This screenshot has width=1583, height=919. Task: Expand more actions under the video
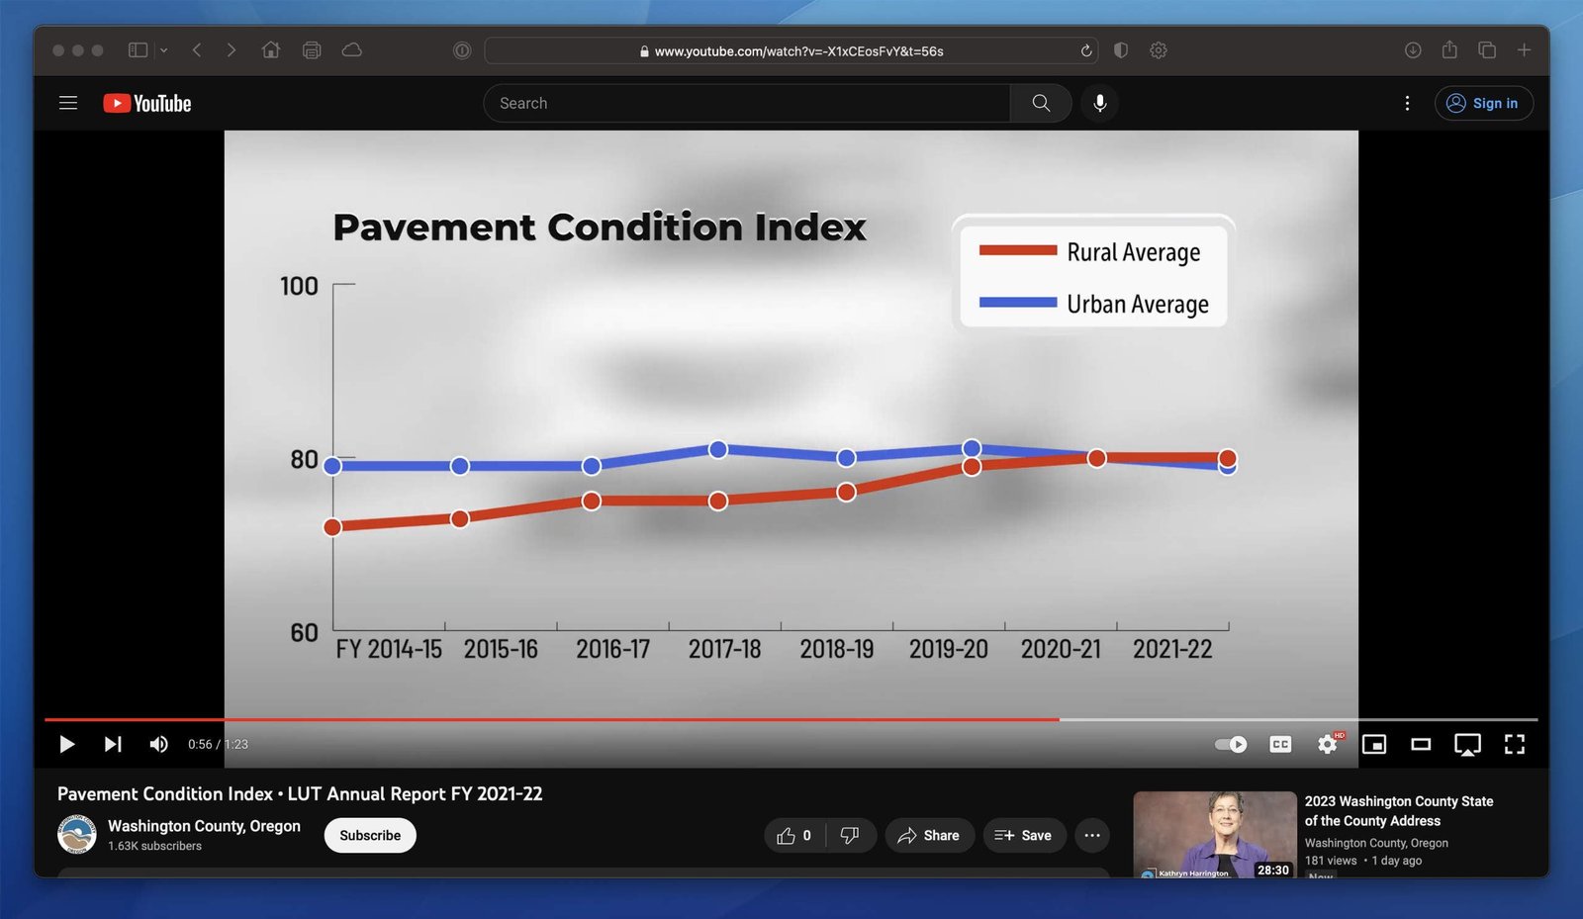[x=1092, y=836]
